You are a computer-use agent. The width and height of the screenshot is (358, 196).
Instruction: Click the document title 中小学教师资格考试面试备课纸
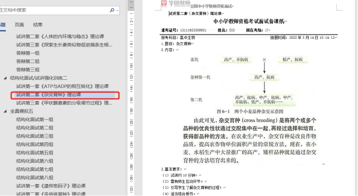coord(249,21)
